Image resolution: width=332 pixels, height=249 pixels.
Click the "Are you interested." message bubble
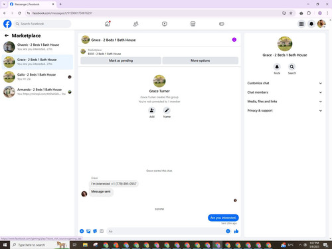[x=223, y=218]
